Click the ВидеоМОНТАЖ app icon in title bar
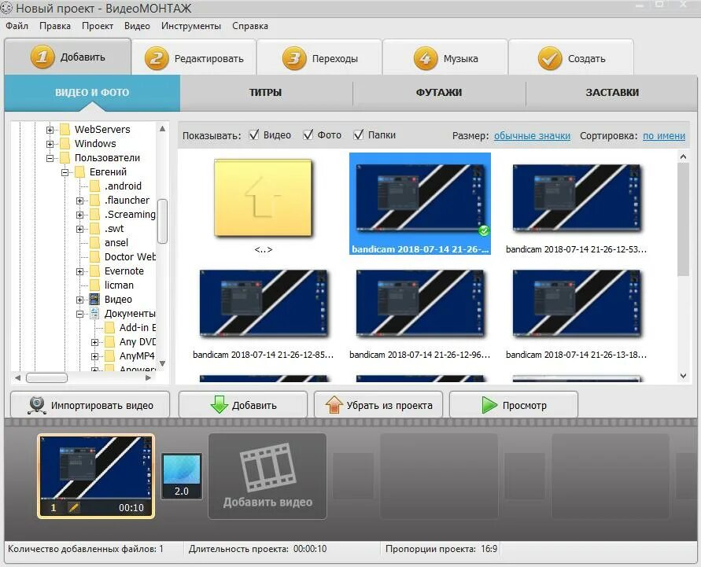The image size is (701, 567). tap(6, 8)
